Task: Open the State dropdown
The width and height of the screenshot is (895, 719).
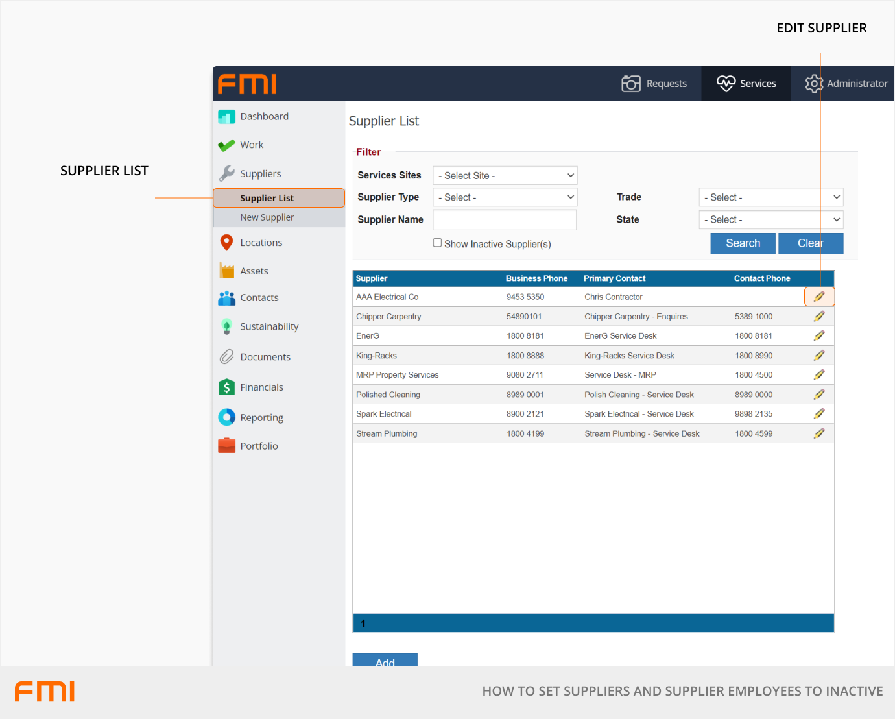Action: (770, 220)
